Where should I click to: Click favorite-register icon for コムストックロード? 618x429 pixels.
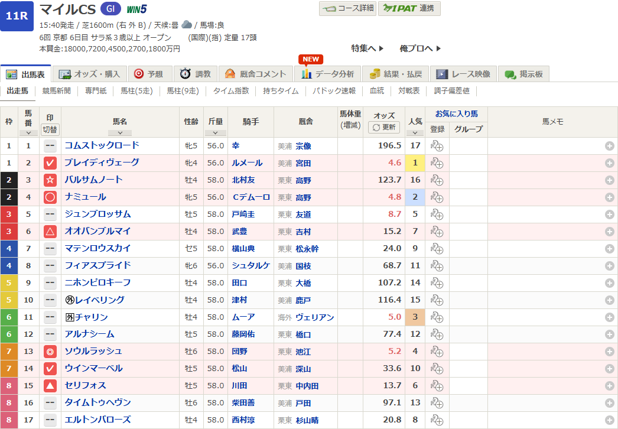[x=437, y=146]
